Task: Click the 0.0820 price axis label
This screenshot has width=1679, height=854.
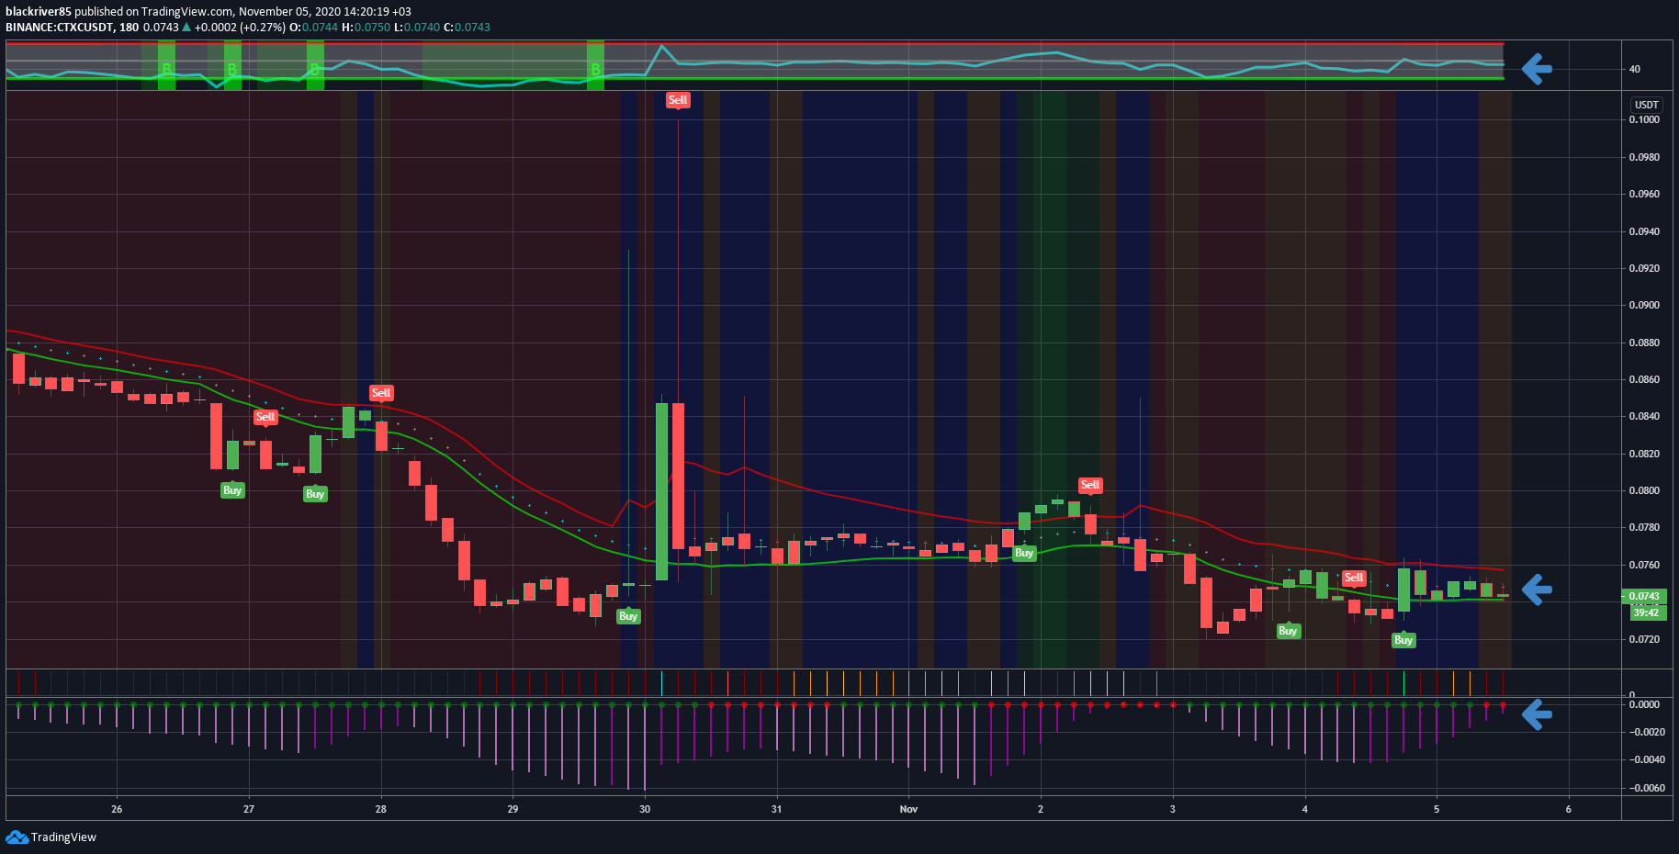Action: [x=1645, y=454]
